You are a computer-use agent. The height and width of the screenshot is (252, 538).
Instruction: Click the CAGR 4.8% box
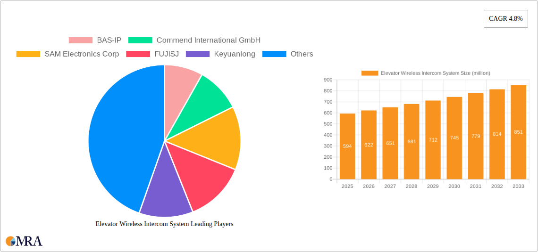[x=506, y=19]
